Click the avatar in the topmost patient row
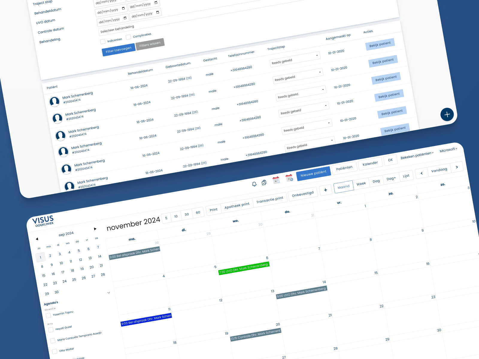 [x=54, y=102]
